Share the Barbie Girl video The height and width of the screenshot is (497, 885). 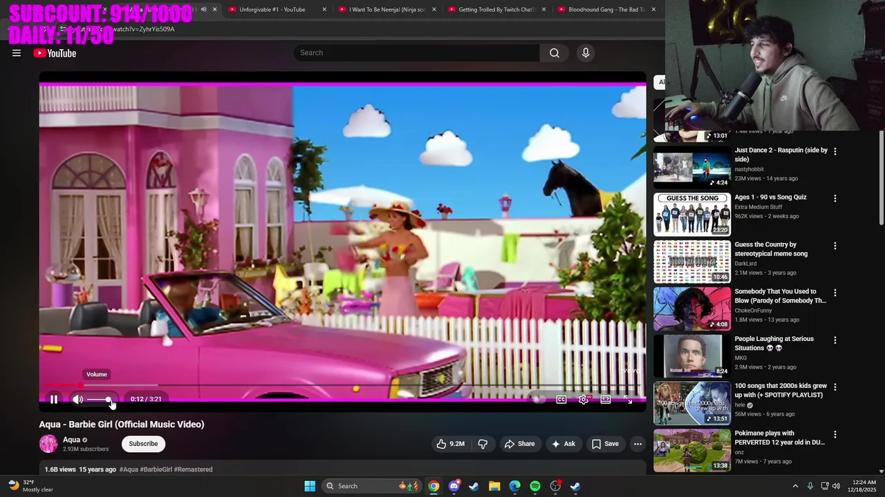click(x=519, y=444)
